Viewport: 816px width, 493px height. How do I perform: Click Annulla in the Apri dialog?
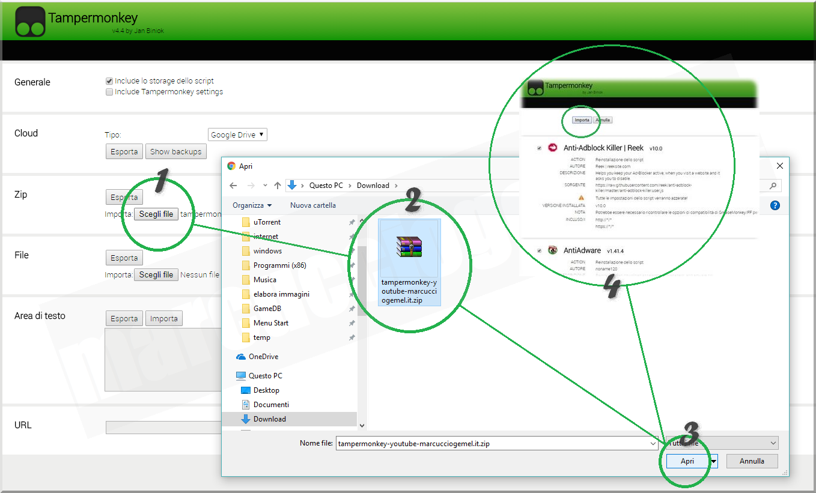coord(752,461)
